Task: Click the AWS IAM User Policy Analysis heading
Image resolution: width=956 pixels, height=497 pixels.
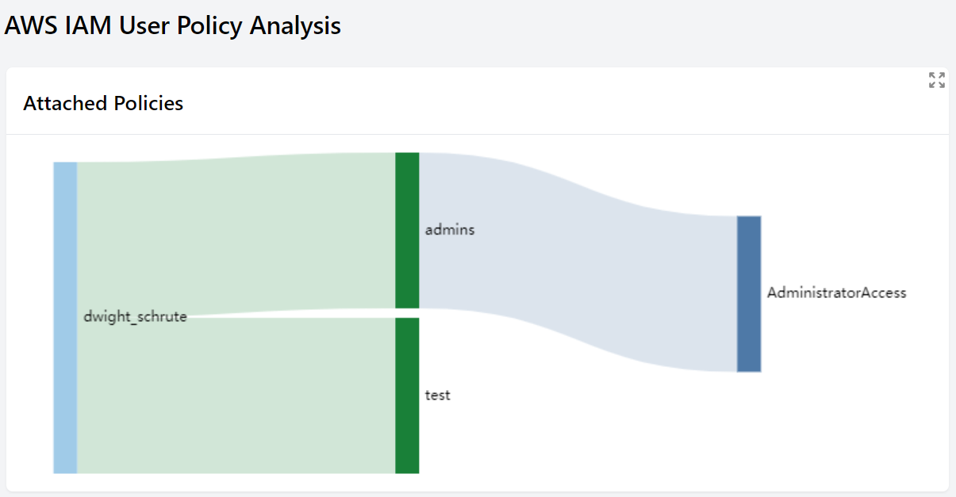Action: click(x=173, y=25)
